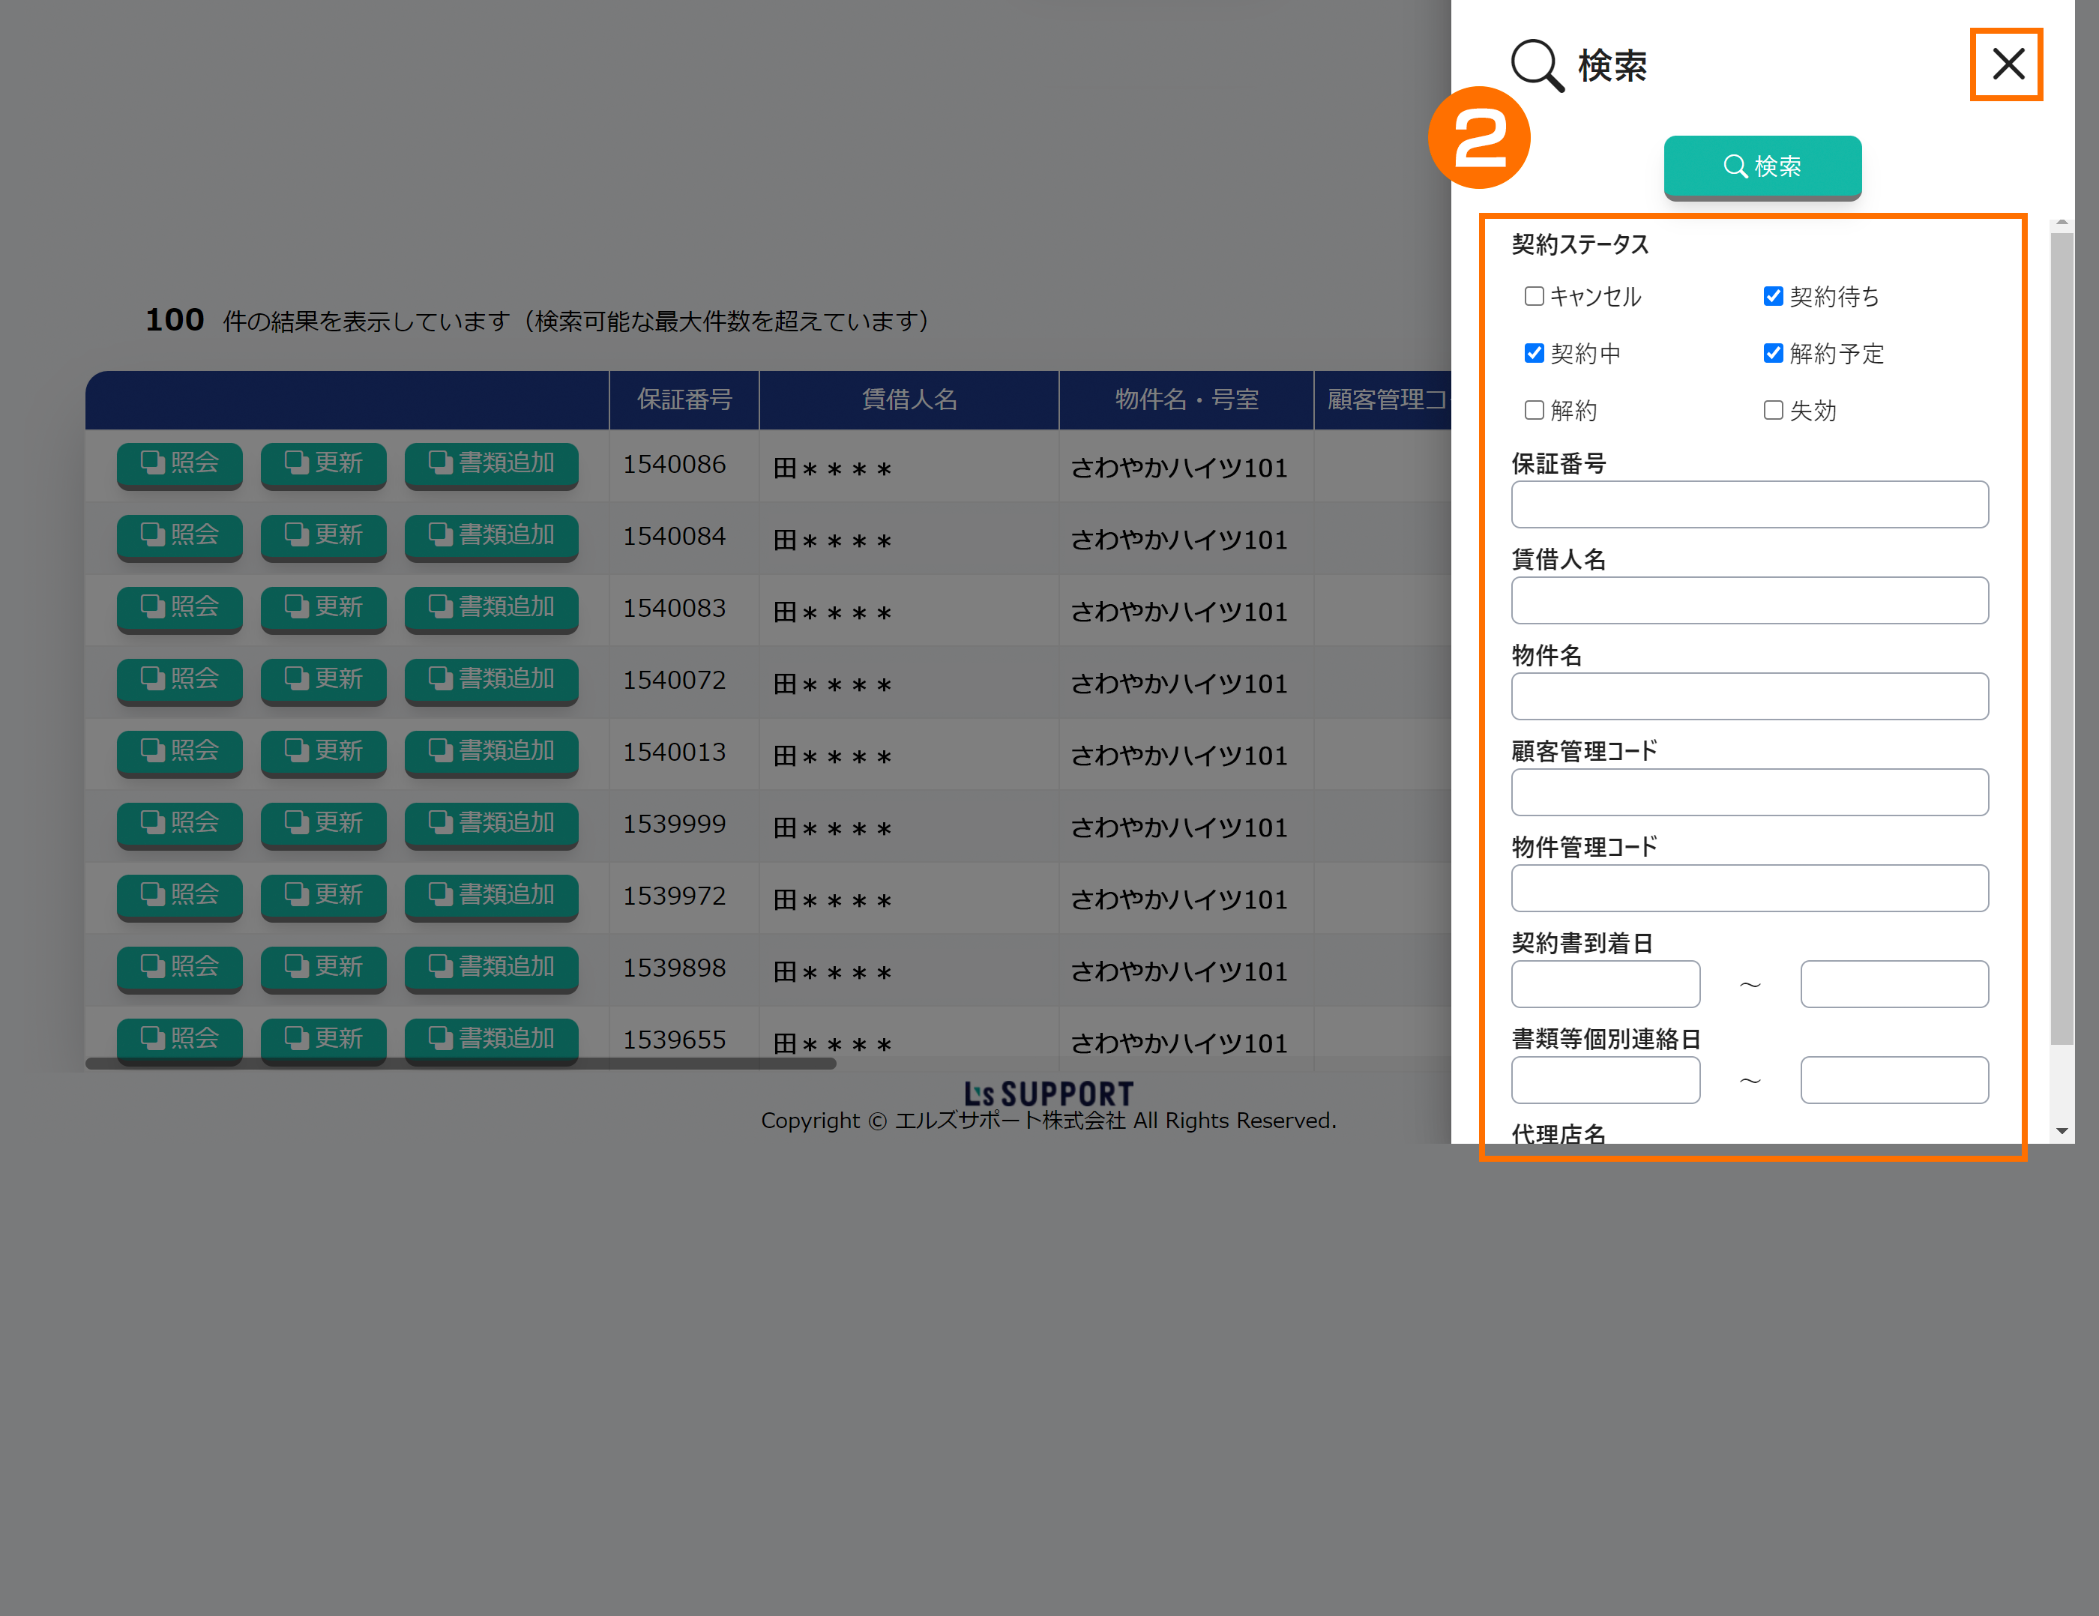This screenshot has height=1616, width=2099.
Task: Tick the 解約 status checkbox
Action: 1534,410
